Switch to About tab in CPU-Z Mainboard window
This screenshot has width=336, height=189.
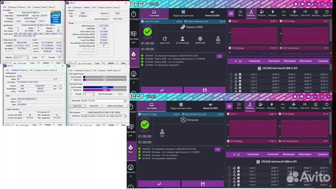(x=53, y=70)
